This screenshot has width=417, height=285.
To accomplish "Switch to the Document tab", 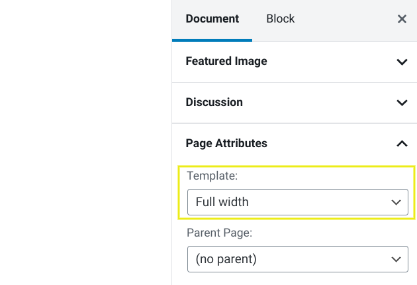I will click(x=212, y=19).
